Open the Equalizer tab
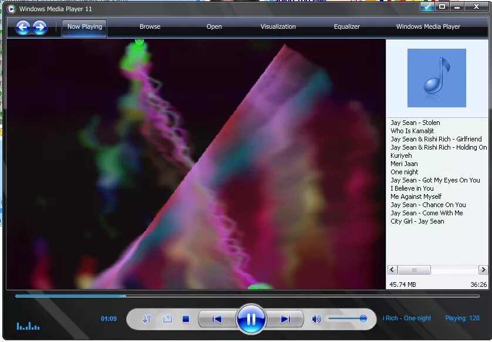Viewport: 492px width, 342px height. 347,26
